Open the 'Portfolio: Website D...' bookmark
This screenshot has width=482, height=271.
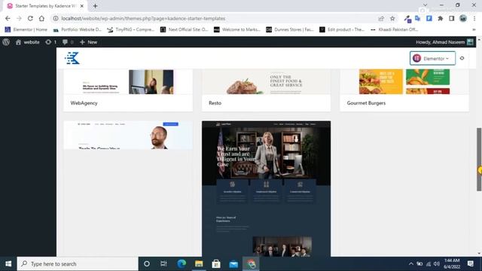[77, 29]
